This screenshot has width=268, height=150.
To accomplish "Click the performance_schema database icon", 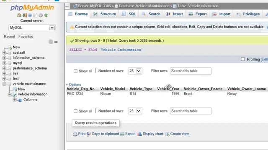I will pos(10,68).
